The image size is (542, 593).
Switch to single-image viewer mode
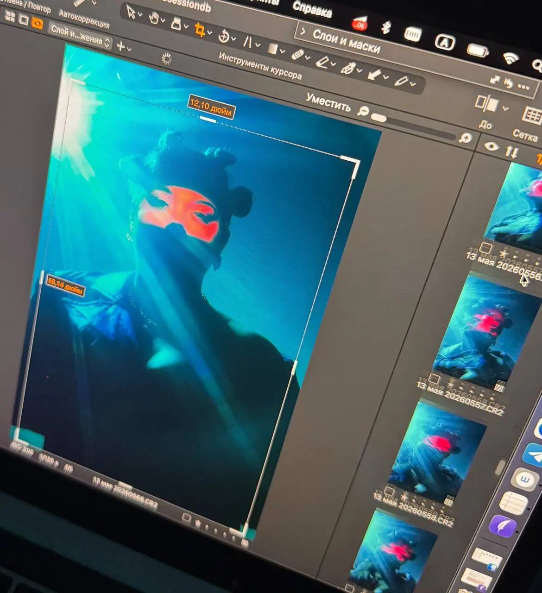[x=23, y=20]
